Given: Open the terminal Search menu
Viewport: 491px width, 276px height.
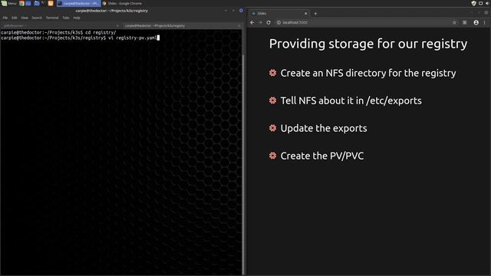Looking at the screenshot, I should coord(37,18).
